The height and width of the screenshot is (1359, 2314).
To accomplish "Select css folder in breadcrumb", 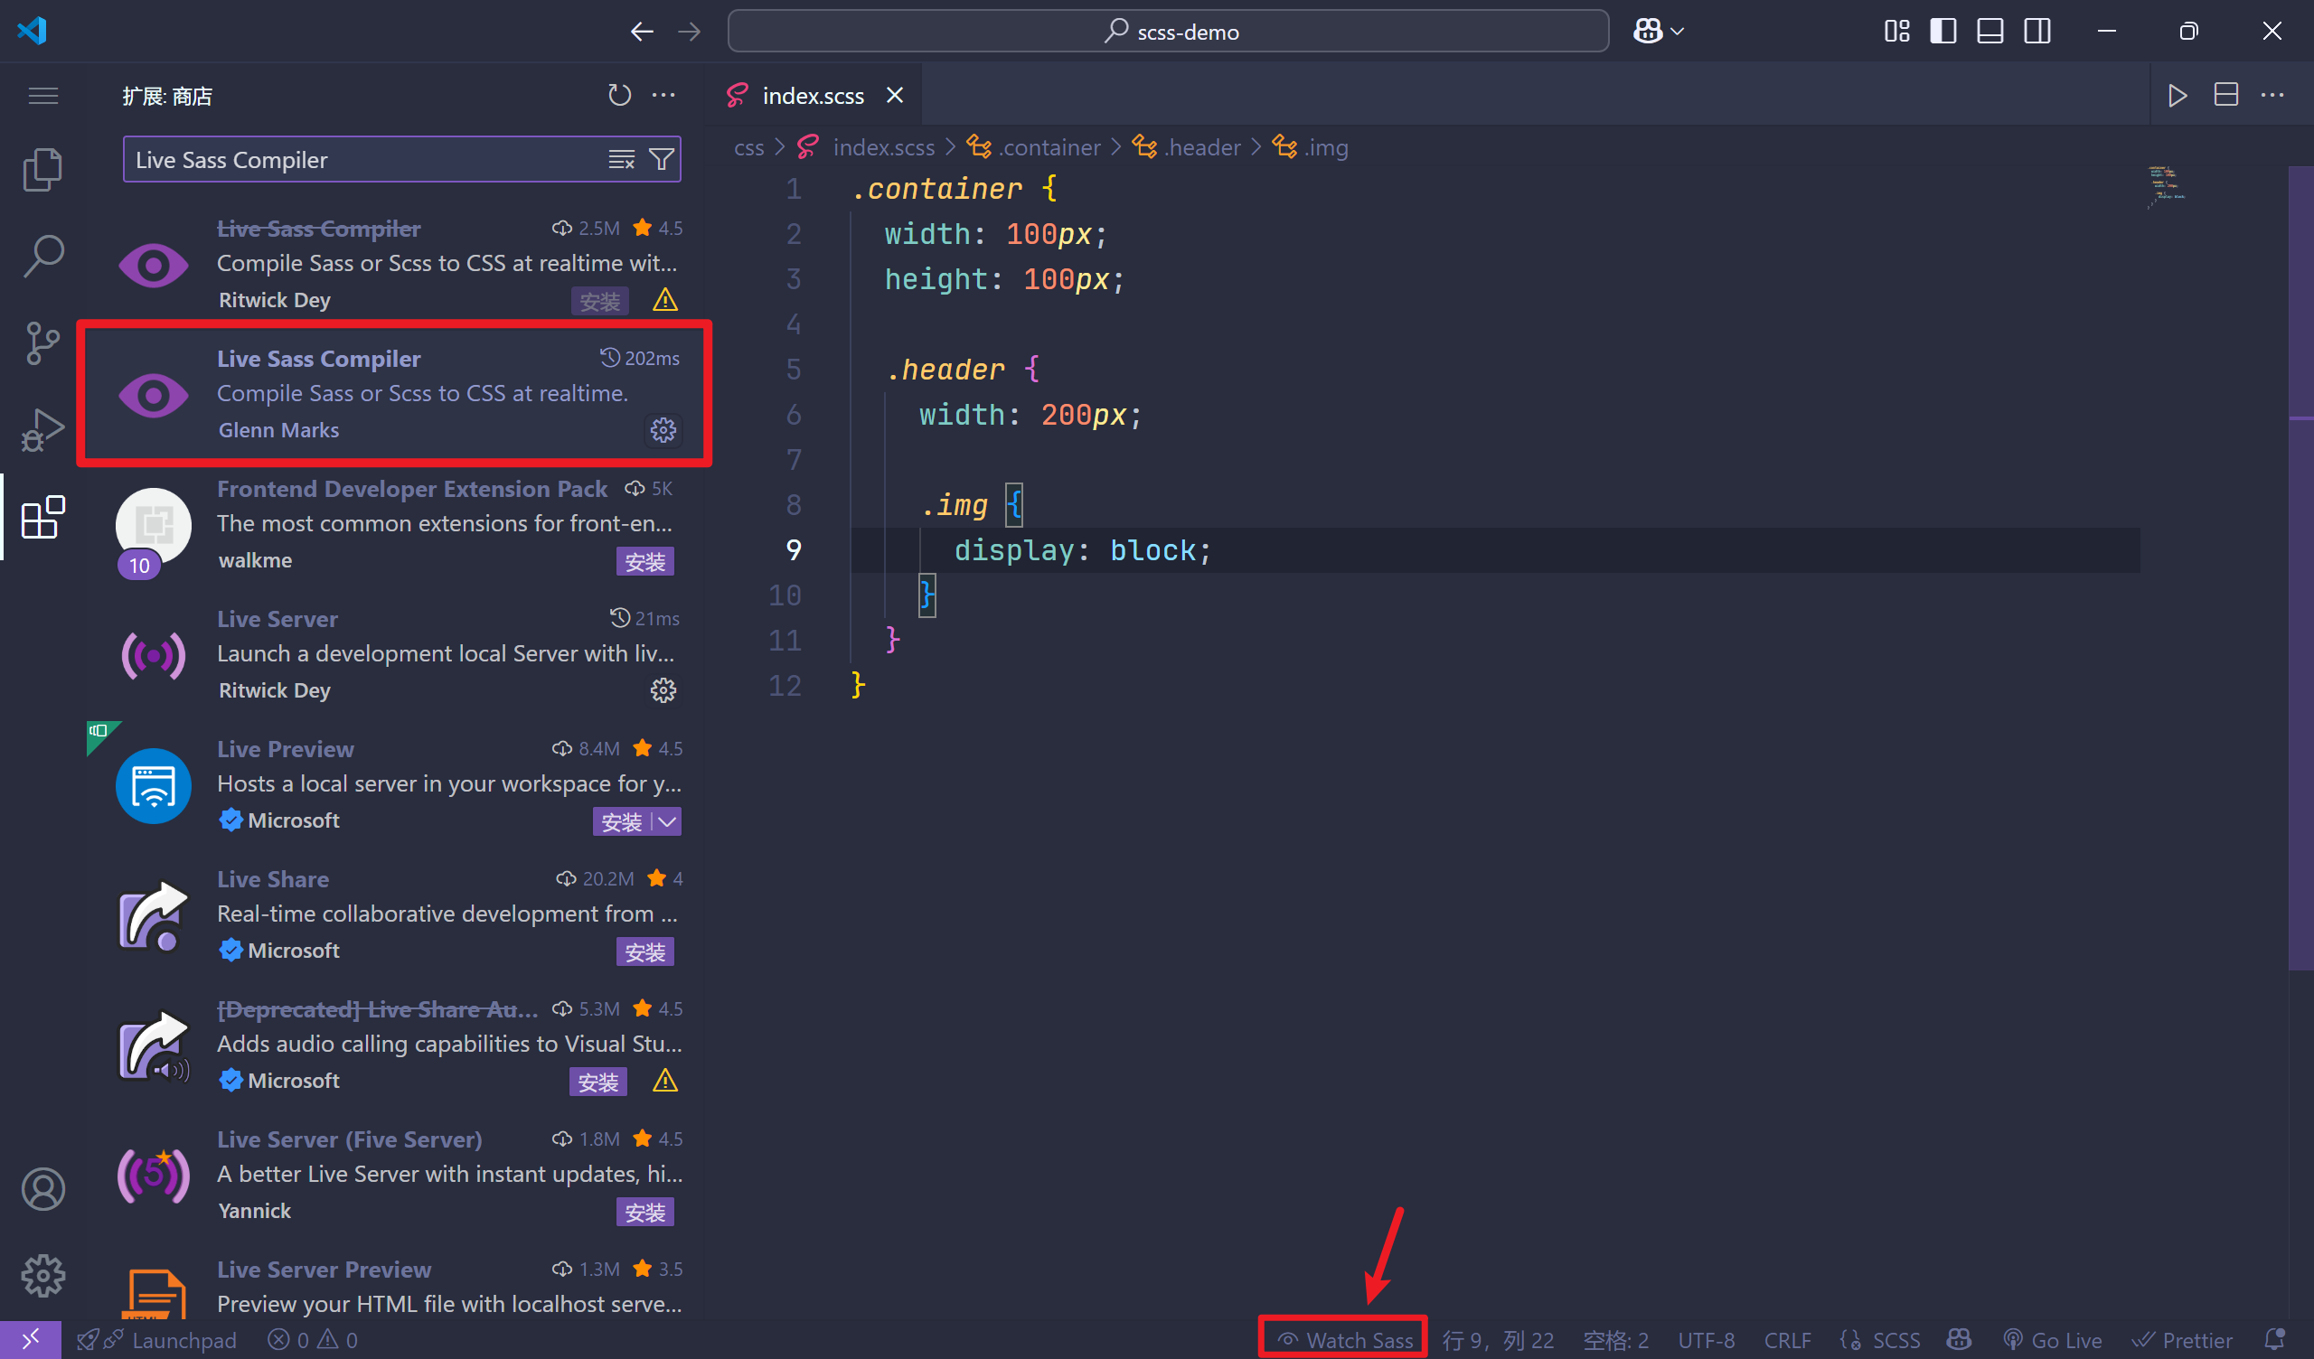I will click(x=748, y=148).
